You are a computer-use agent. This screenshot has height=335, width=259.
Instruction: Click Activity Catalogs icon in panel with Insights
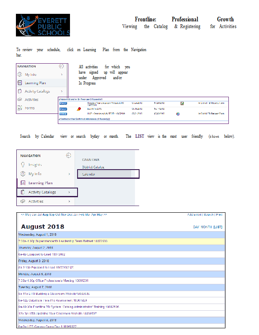tap(23, 192)
